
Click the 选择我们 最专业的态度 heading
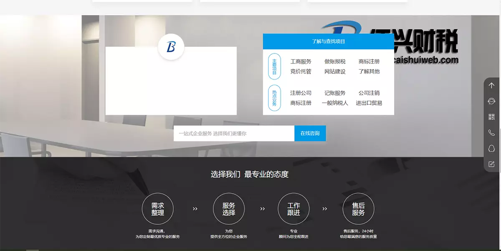[250, 174]
